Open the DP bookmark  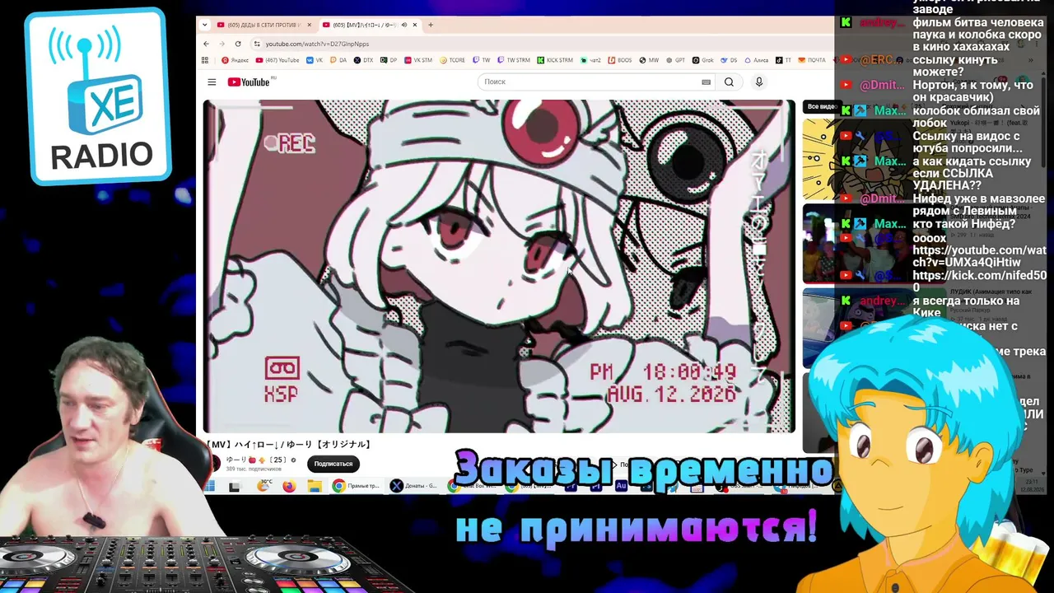(x=388, y=60)
